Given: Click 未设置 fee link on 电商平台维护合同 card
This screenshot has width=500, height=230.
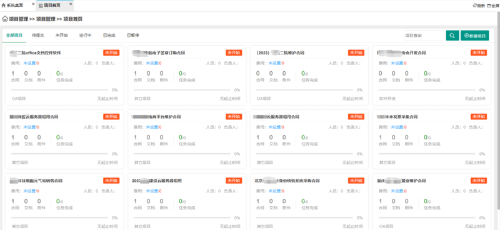Looking at the screenshot, I should click(x=152, y=127).
